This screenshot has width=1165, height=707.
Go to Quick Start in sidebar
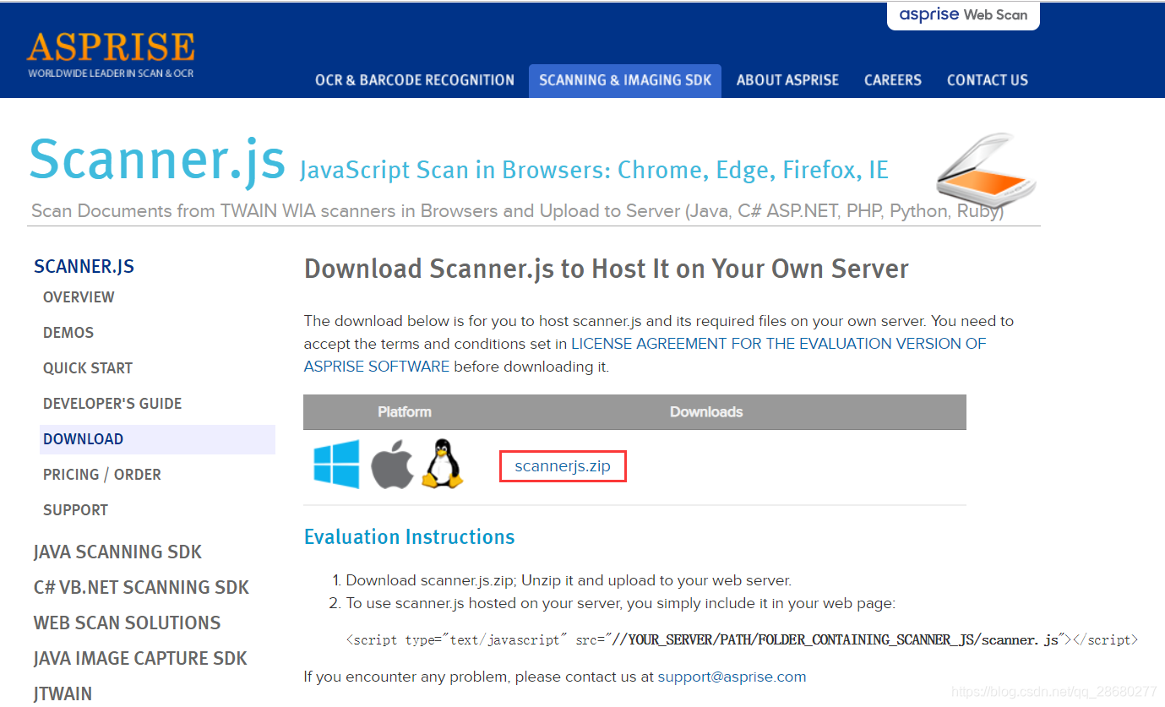pos(88,368)
